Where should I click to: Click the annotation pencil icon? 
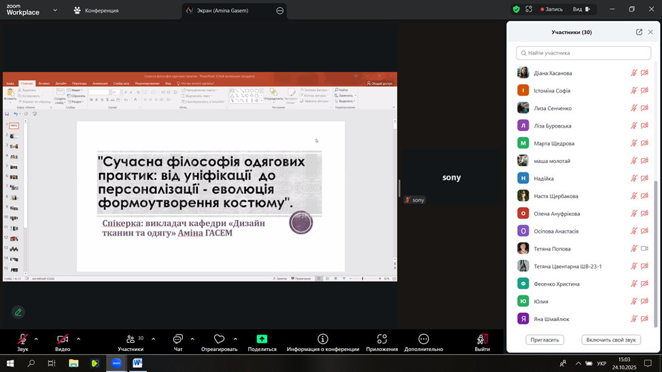tap(18, 312)
